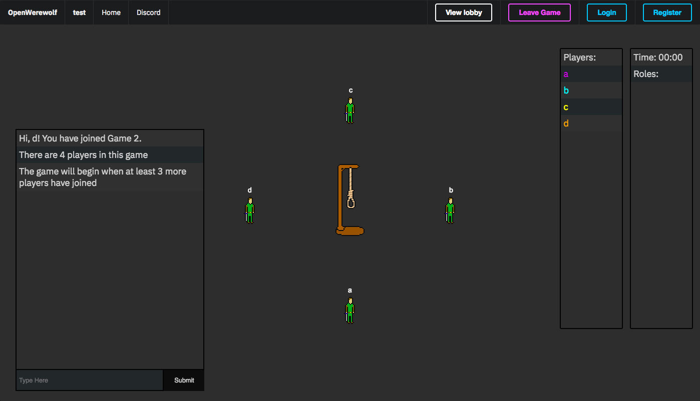
Task: Click the OpenWerewolf brand logo
Action: 33,12
